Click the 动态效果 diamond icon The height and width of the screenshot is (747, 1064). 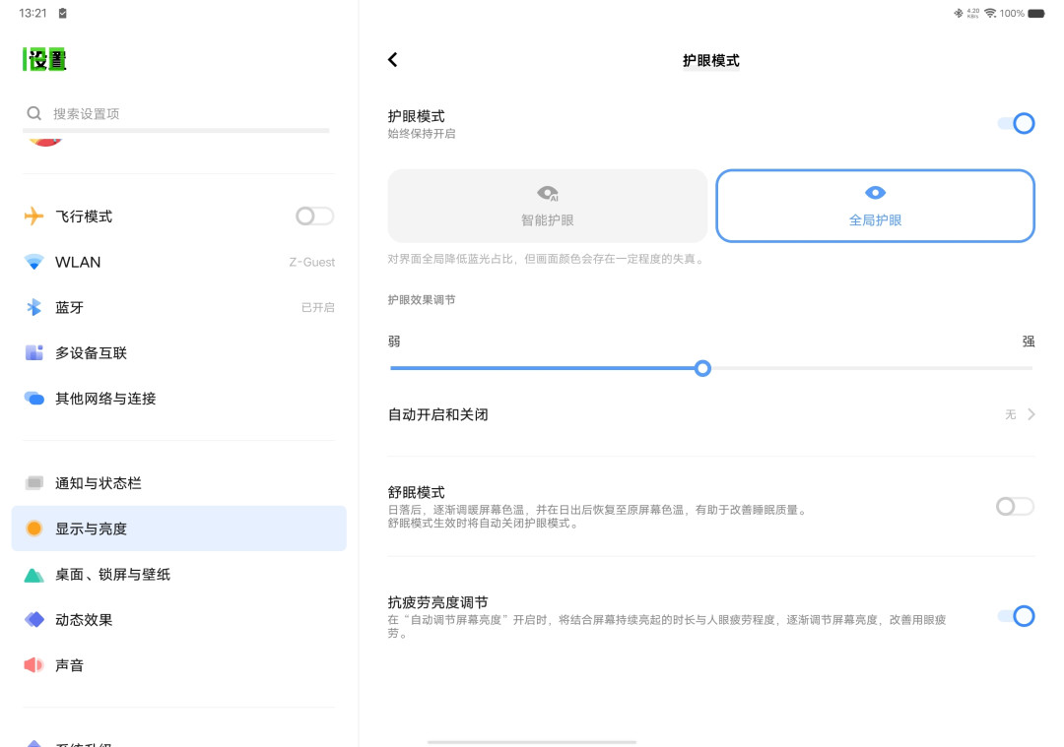pyautogui.click(x=33, y=620)
